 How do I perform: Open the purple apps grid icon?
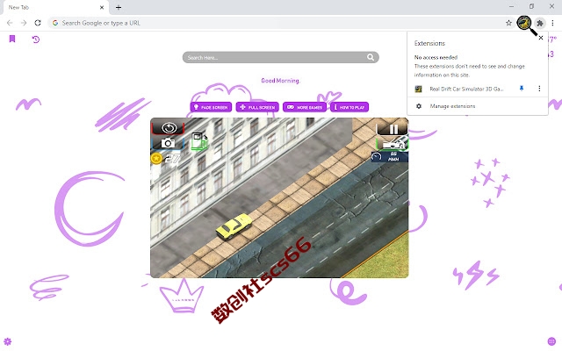point(551,341)
